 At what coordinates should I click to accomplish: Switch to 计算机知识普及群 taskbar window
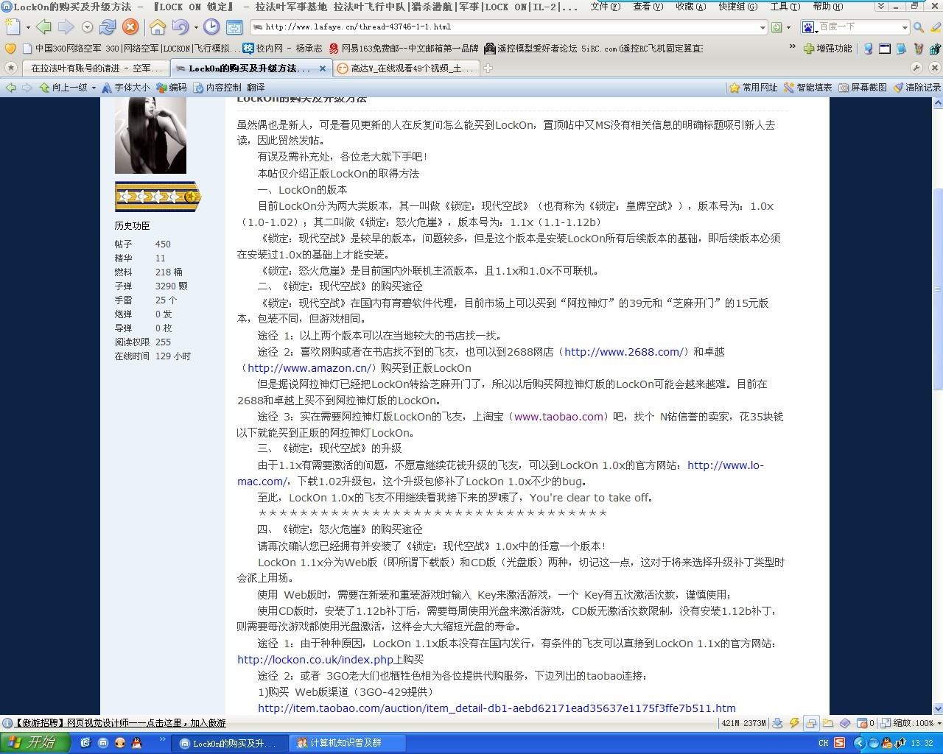click(347, 743)
